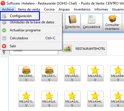
Task: Click the sunflower picture icon beside RESTAURANTEHOTEL
Action: (x=67, y=48)
